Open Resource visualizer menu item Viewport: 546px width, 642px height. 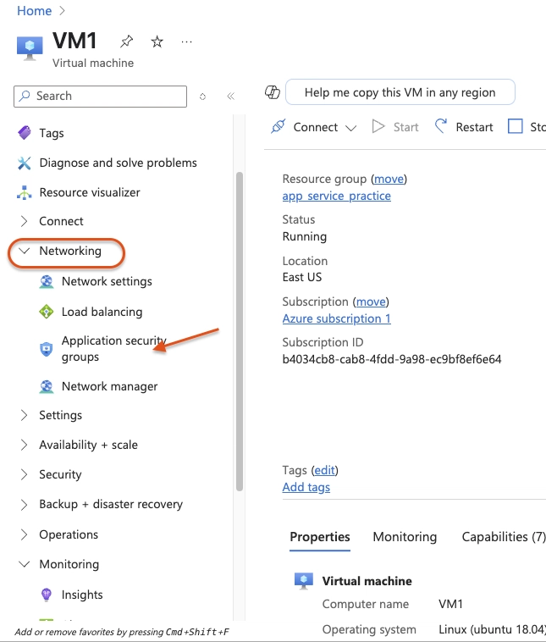[x=90, y=192]
